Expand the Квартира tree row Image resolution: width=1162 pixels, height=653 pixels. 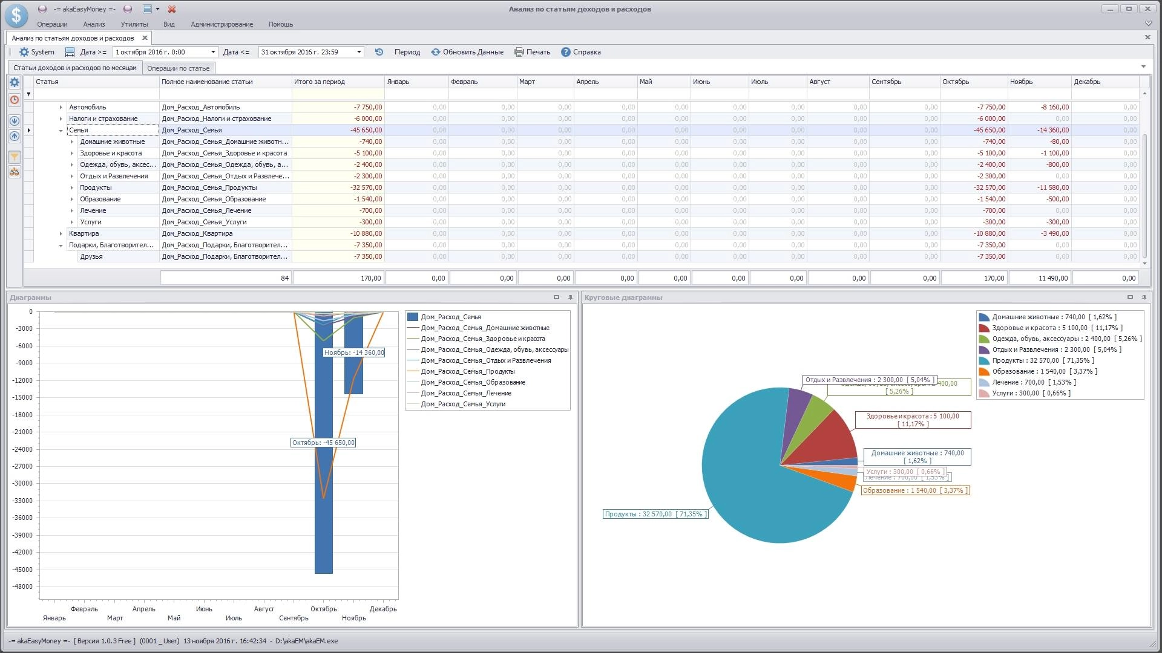[61, 233]
